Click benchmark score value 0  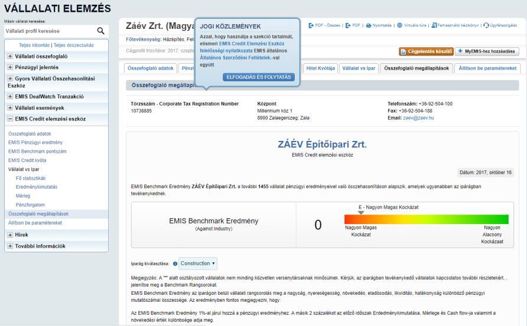318,225
